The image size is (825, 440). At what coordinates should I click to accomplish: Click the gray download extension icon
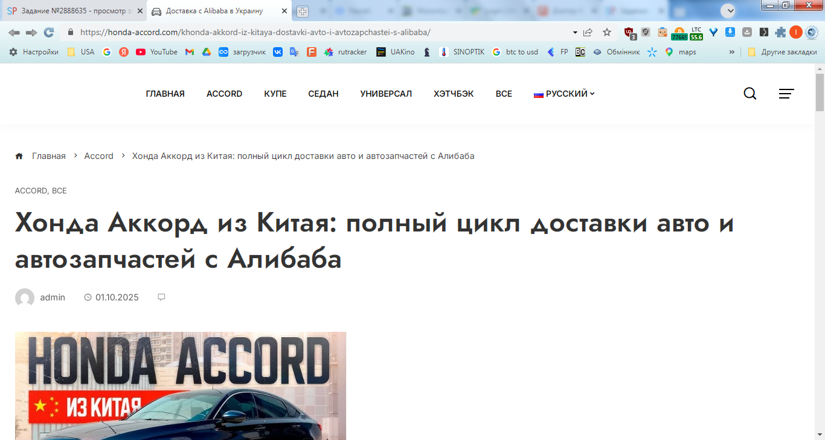click(x=747, y=33)
